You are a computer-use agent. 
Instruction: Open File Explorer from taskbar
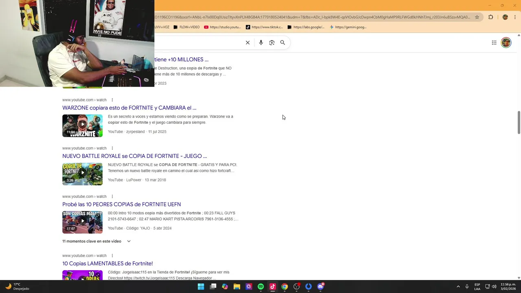[x=237, y=286]
